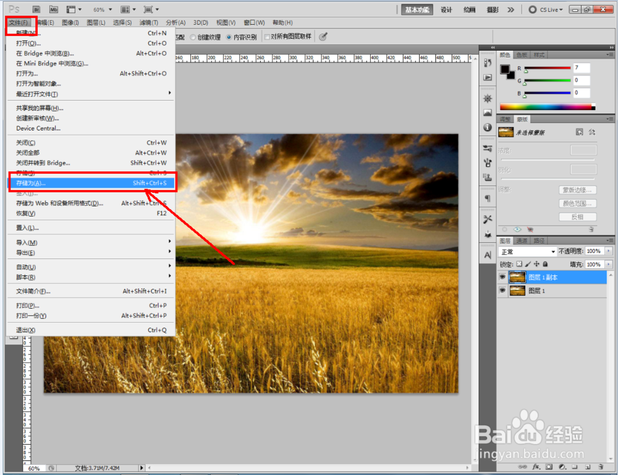This screenshot has height=475, width=618.
Task: Select the 内容识别 radio option
Action: pyautogui.click(x=229, y=37)
